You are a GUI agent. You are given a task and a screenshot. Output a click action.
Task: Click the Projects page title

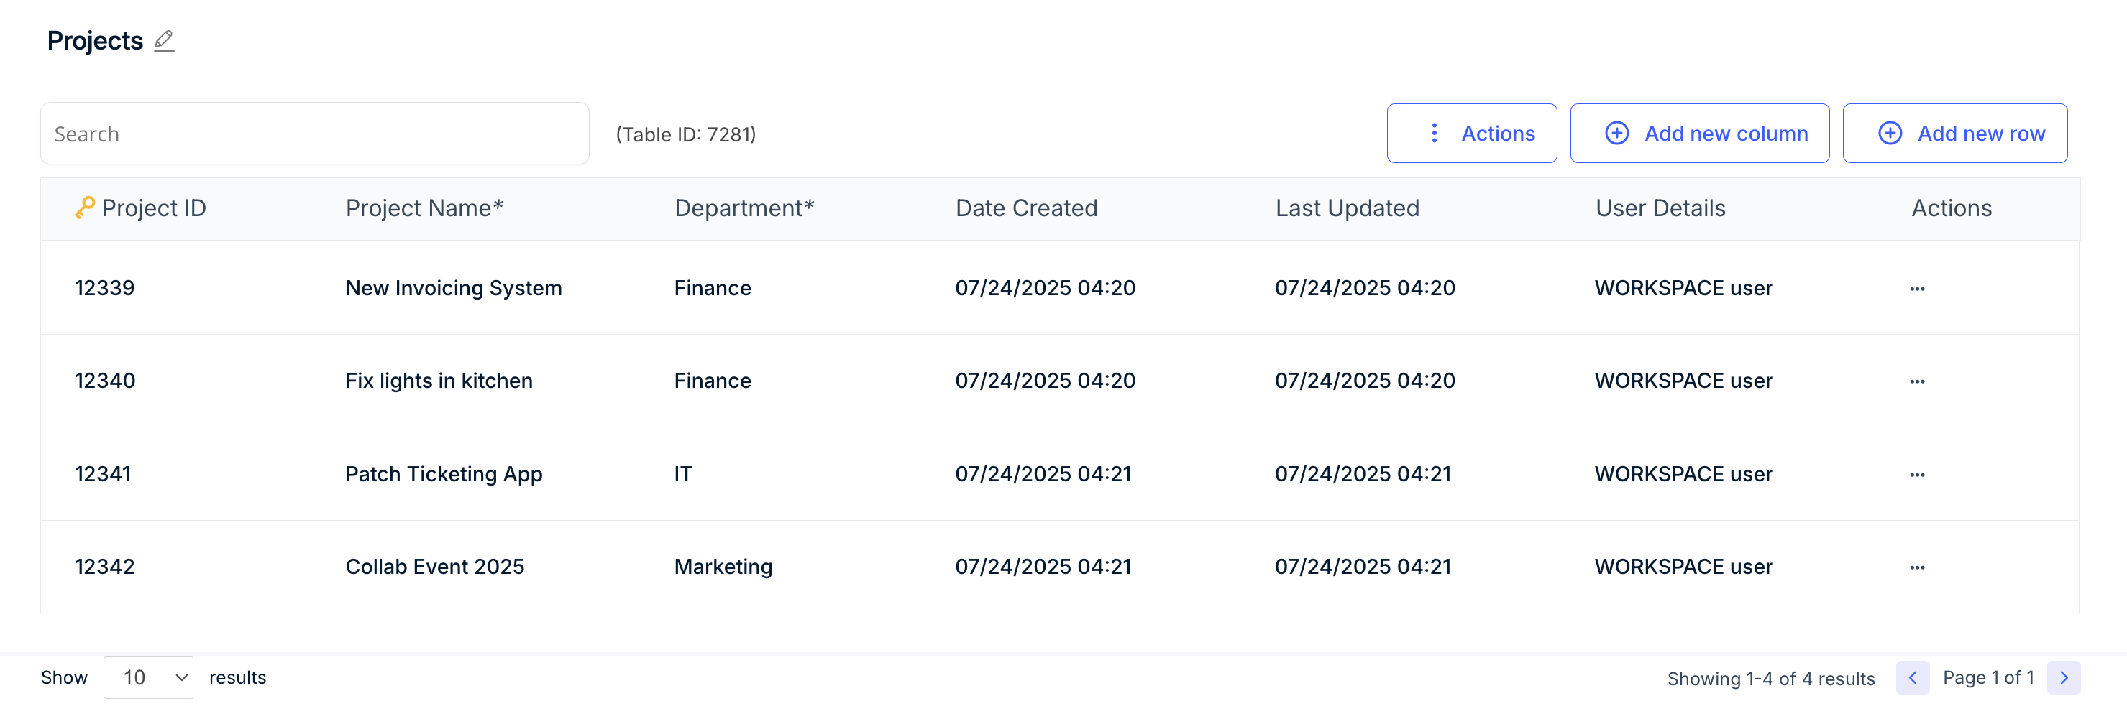coord(95,40)
